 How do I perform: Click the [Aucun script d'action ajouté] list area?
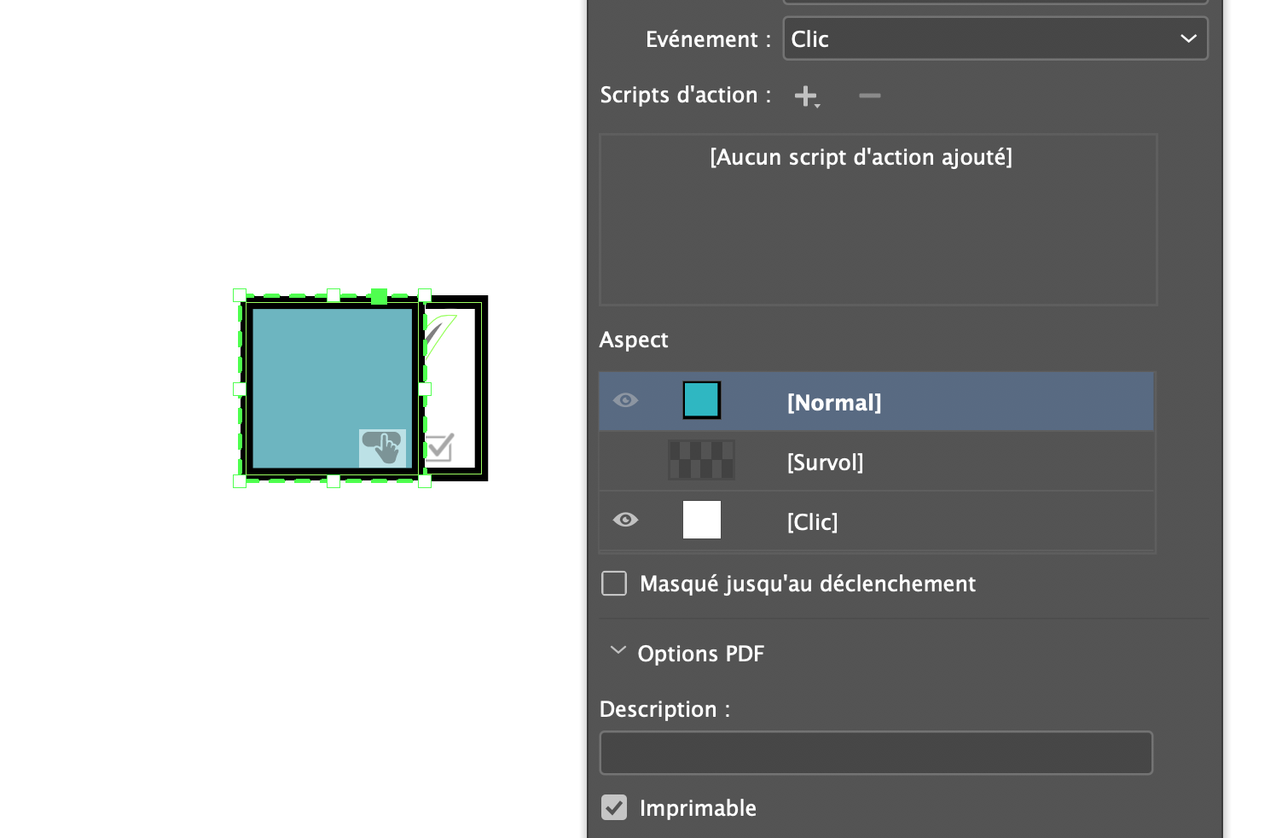[878, 219]
